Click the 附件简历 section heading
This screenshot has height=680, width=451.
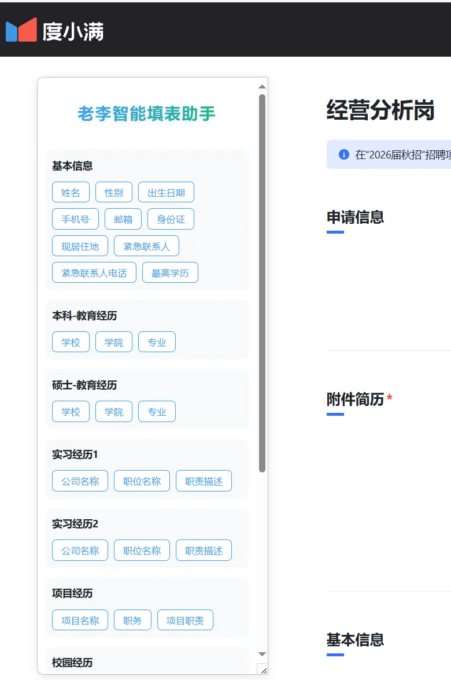pyautogui.click(x=355, y=399)
